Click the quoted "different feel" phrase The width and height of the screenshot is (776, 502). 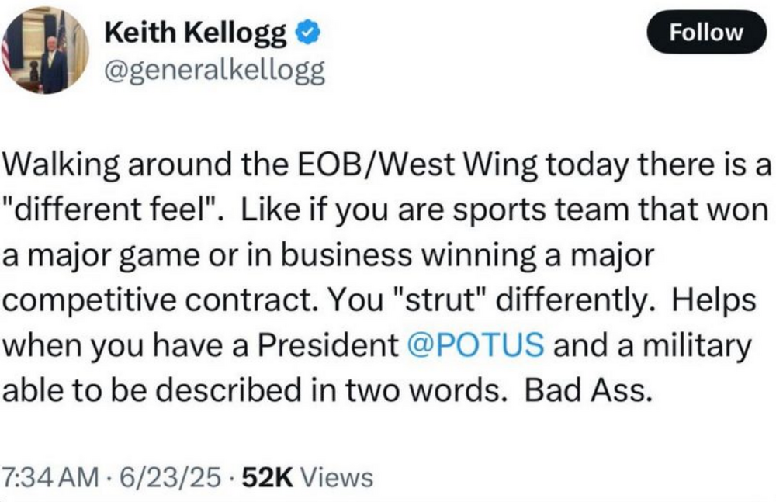coord(106,209)
